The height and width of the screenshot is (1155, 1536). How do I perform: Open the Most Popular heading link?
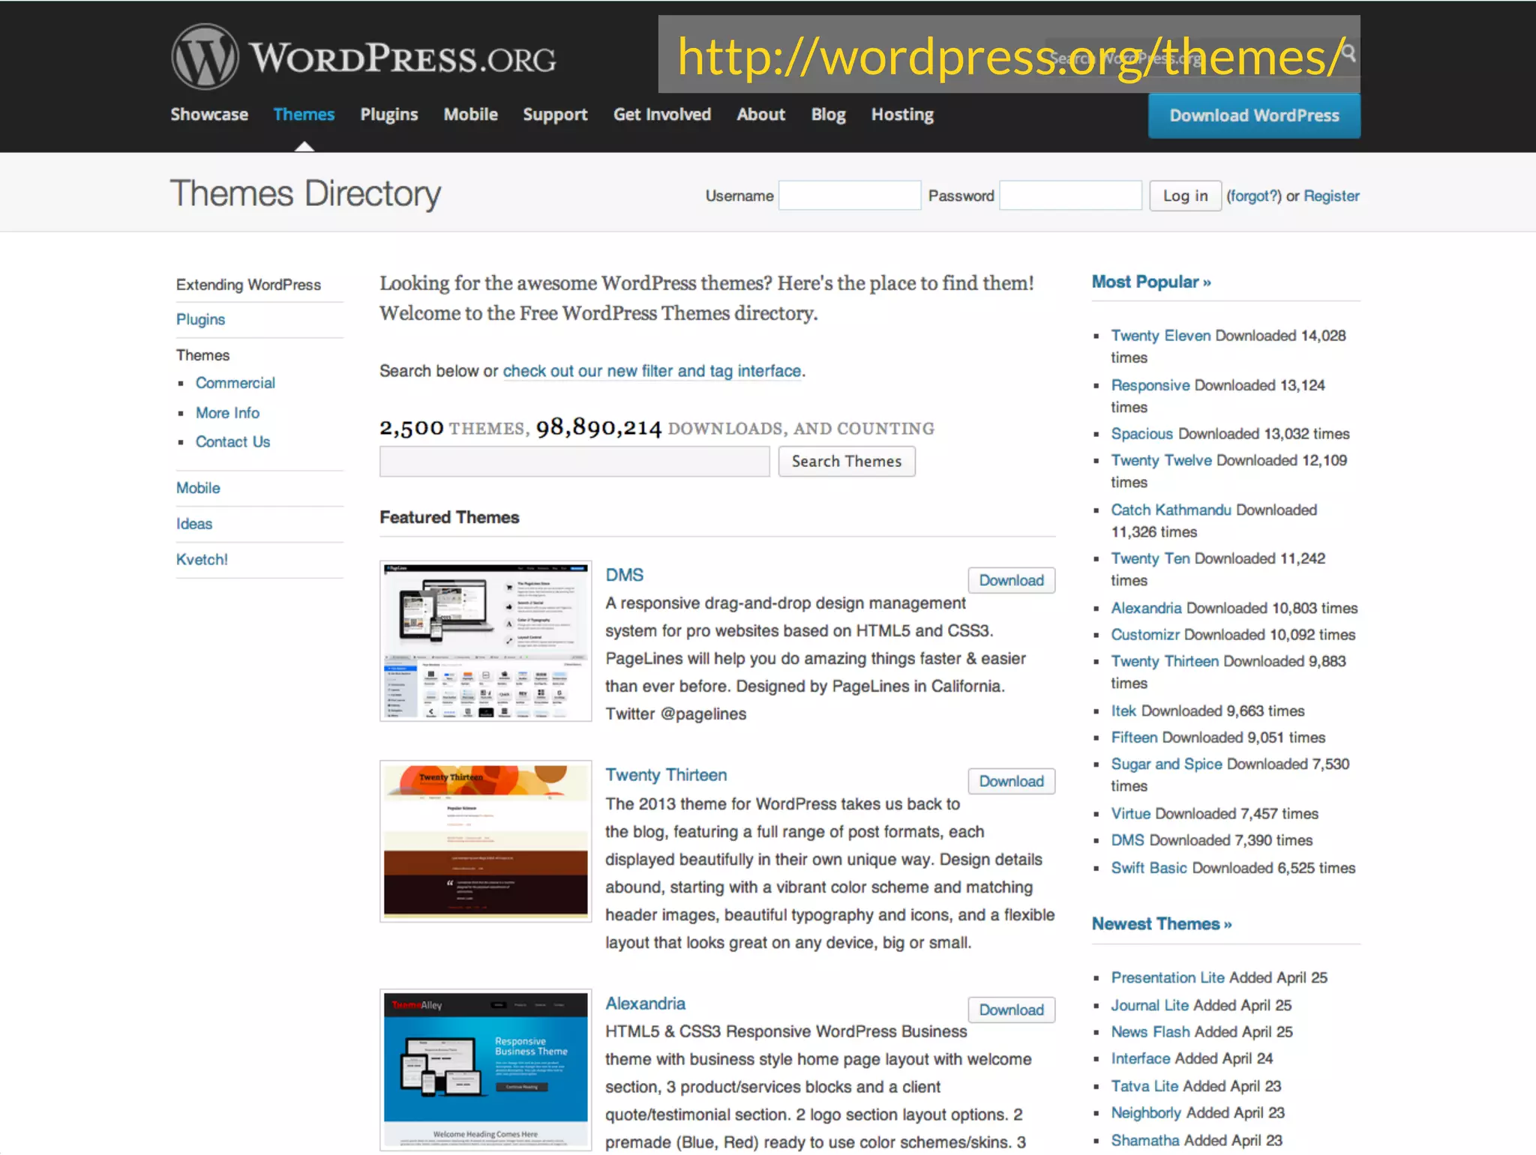[1151, 282]
